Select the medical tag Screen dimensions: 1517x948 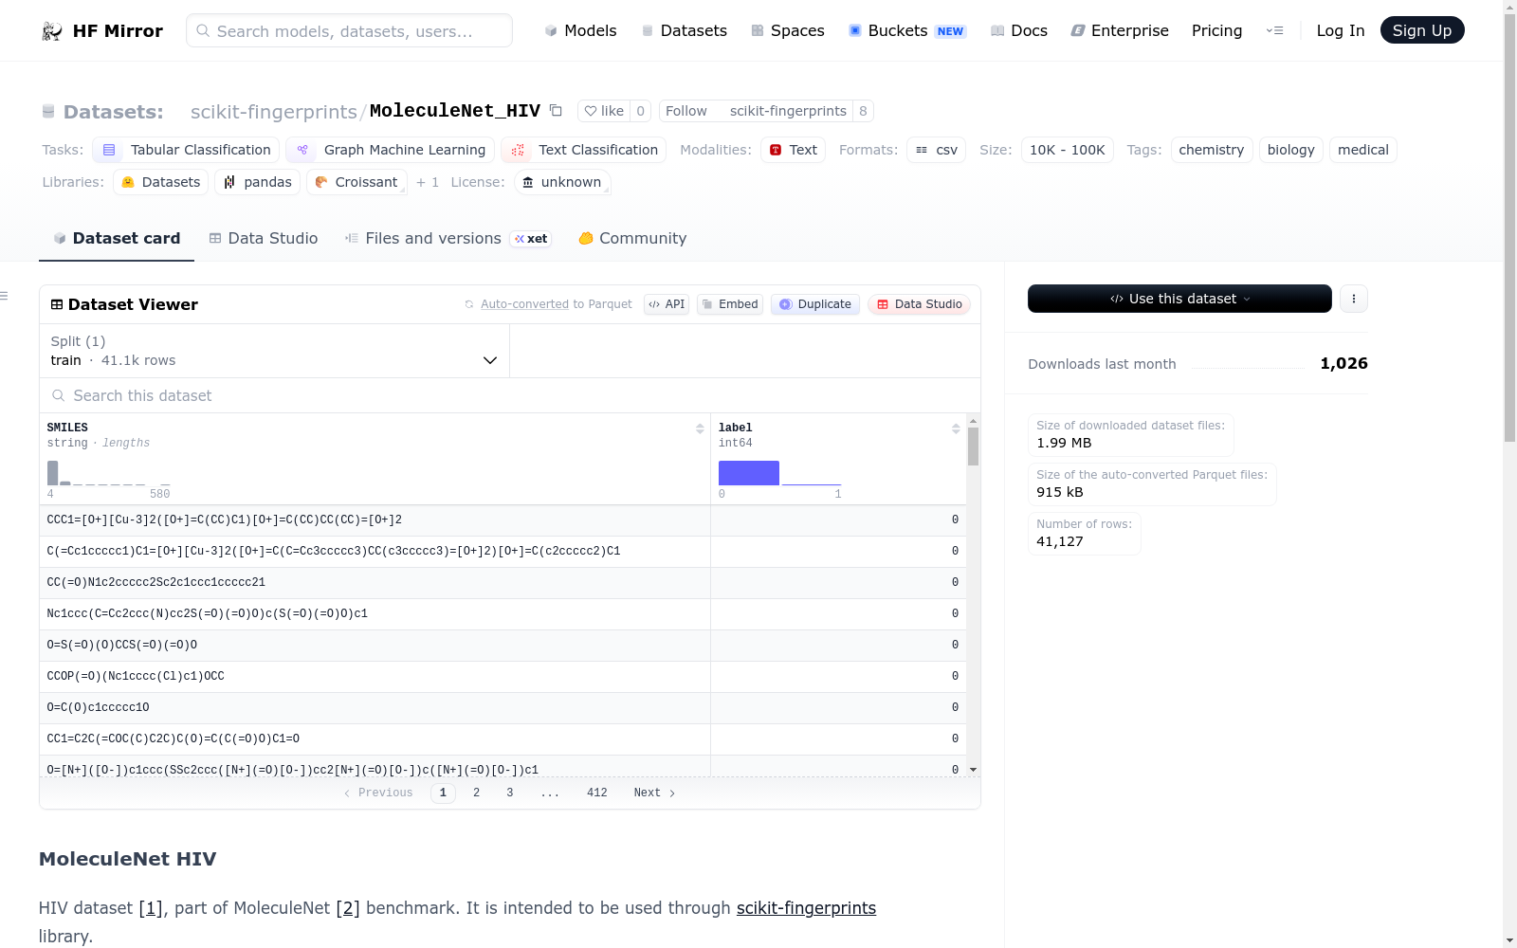(1363, 150)
